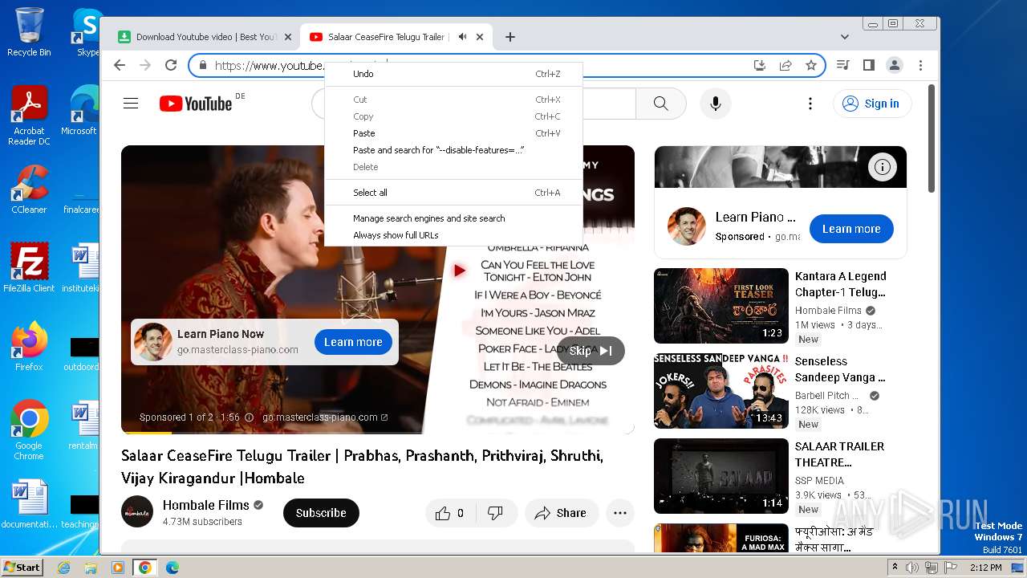Expand the tab search chevron
The height and width of the screenshot is (578, 1027).
845,37
